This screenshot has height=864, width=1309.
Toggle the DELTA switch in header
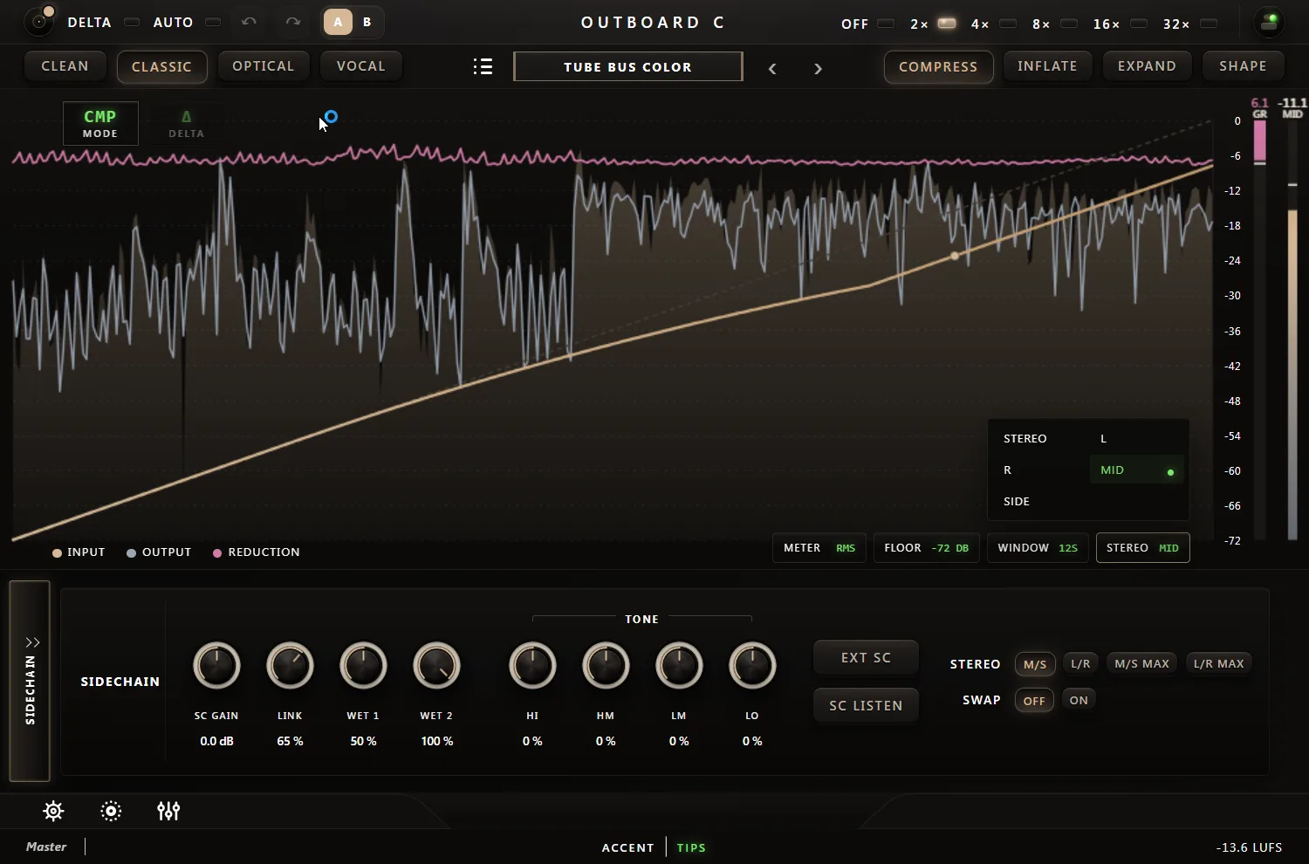[x=132, y=22]
